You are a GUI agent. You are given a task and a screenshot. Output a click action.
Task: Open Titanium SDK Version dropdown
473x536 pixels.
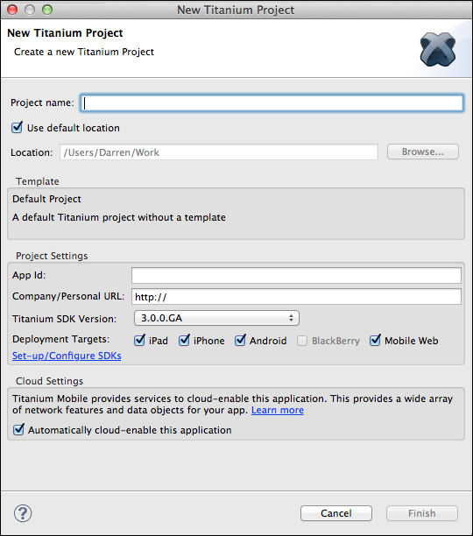point(216,318)
